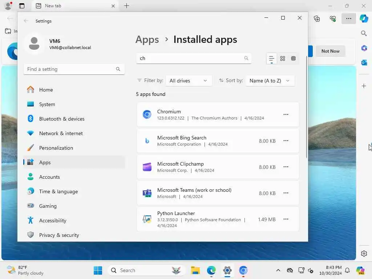Open Home settings page
The height and width of the screenshot is (279, 372).
click(x=74, y=90)
